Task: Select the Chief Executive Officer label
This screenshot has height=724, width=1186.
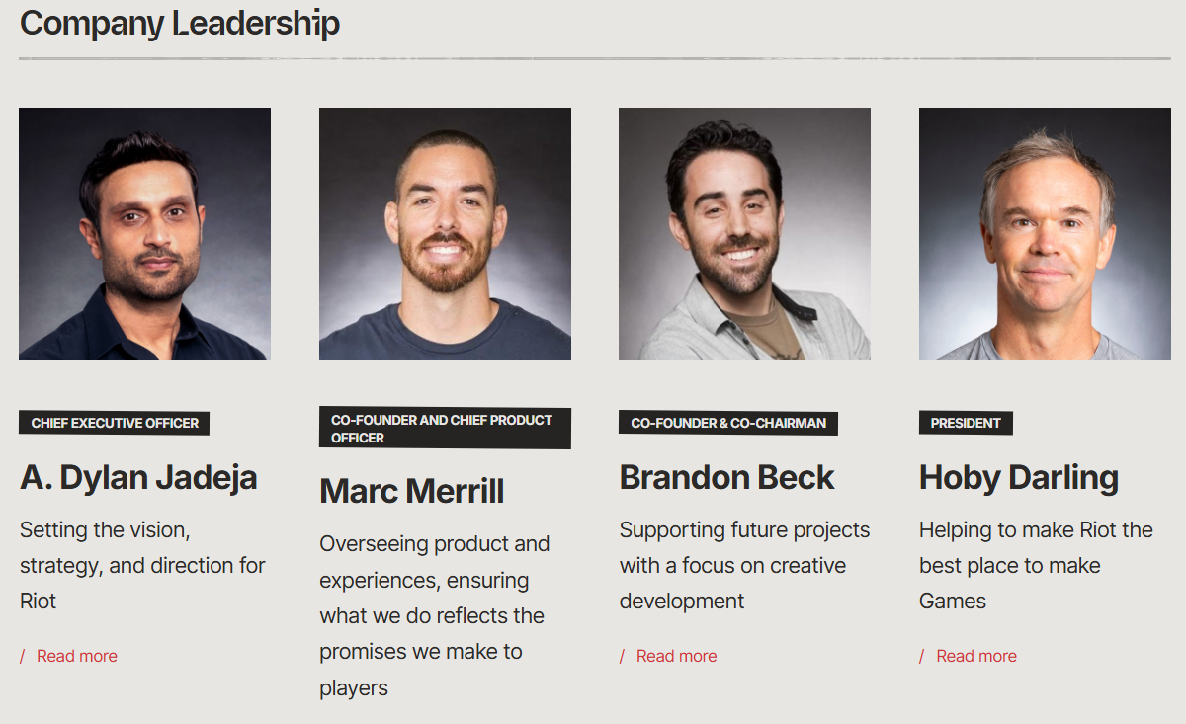Action: point(115,423)
